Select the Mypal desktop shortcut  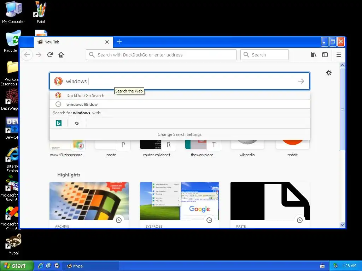click(x=13, y=244)
